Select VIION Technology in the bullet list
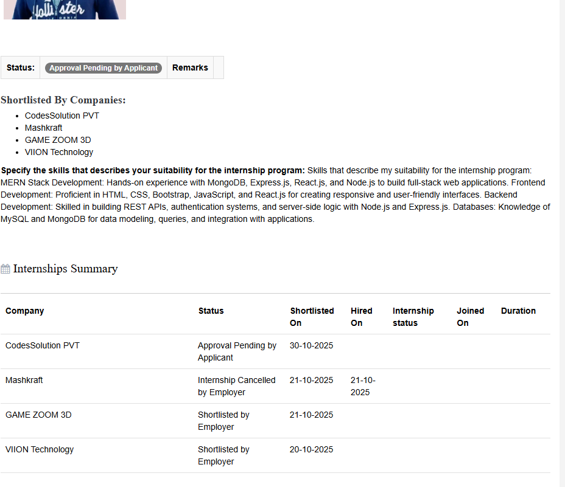Viewport: 565px width, 487px height. 59,152
